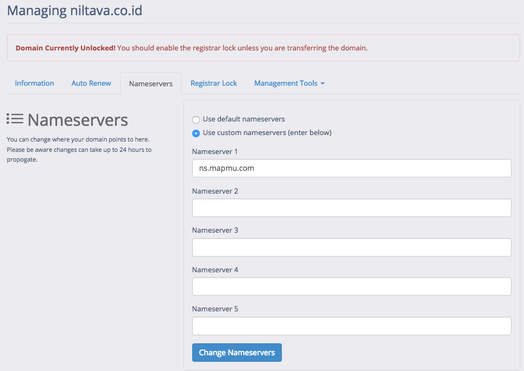Focus the Nameserver 4 input box
The width and height of the screenshot is (524, 371).
click(x=351, y=286)
